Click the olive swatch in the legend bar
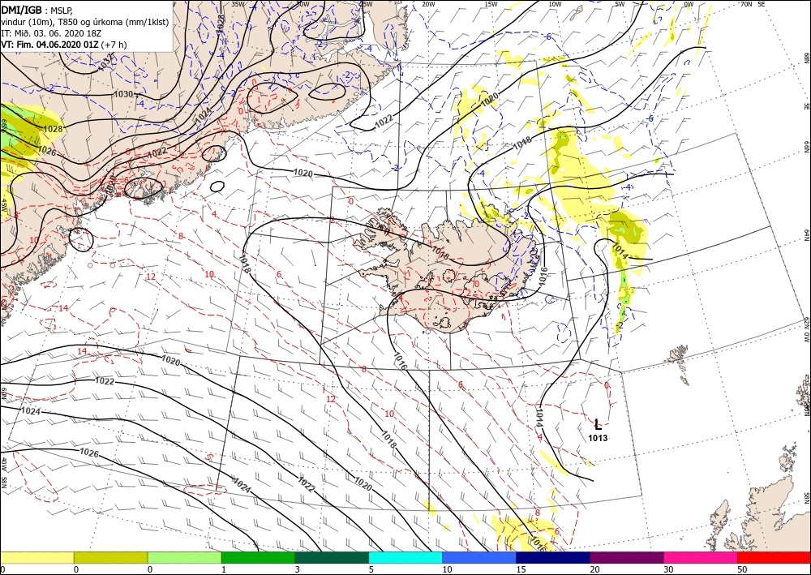This screenshot has width=811, height=575. pos(110,557)
